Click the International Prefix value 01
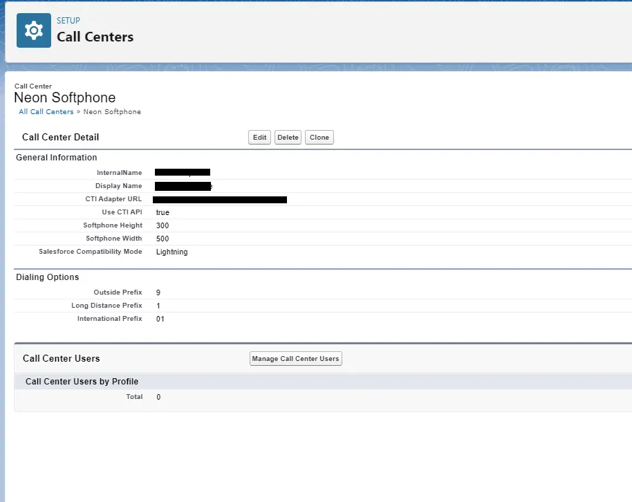Image resolution: width=632 pixels, height=502 pixels. (x=160, y=319)
